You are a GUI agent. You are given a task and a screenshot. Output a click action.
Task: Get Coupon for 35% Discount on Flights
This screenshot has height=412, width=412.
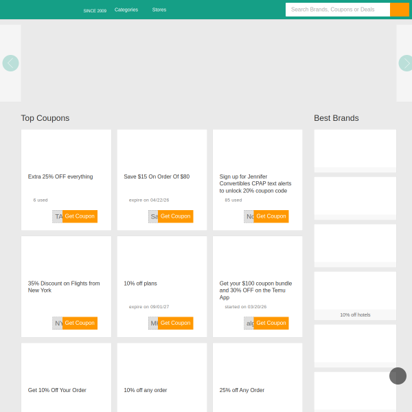(80, 323)
